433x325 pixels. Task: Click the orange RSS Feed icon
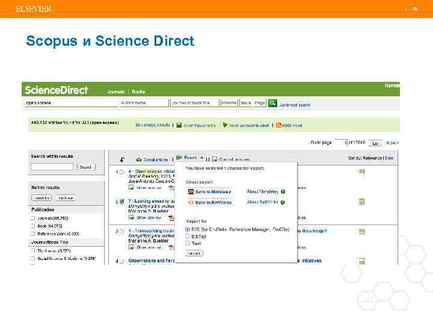click(x=278, y=125)
